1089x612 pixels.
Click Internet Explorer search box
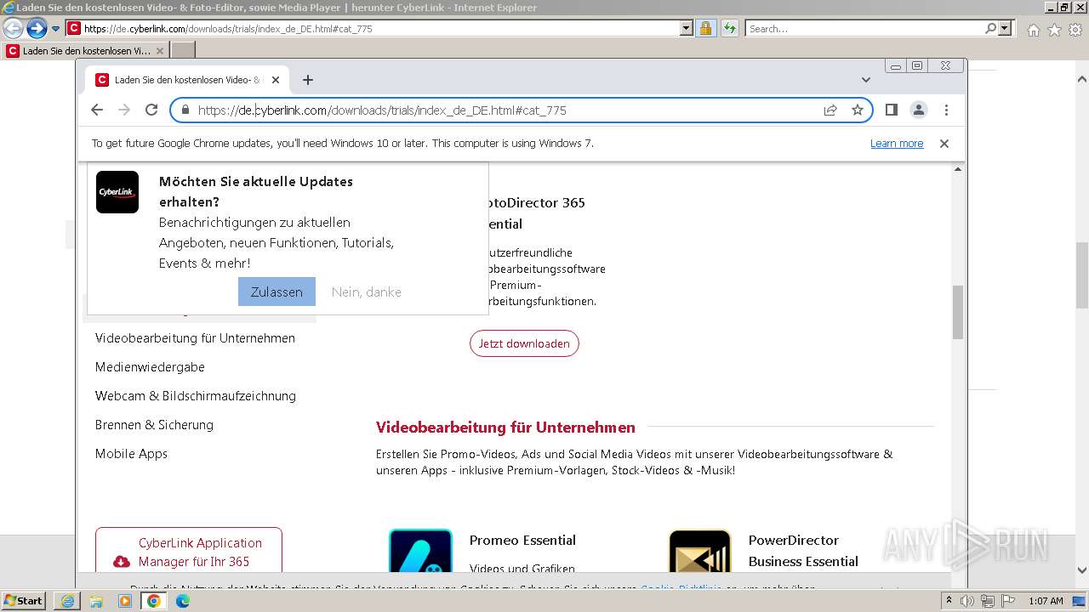tap(864, 29)
